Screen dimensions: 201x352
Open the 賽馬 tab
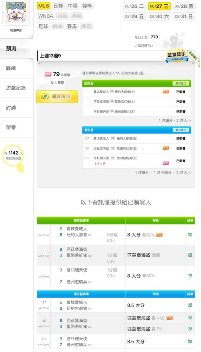(x=72, y=26)
